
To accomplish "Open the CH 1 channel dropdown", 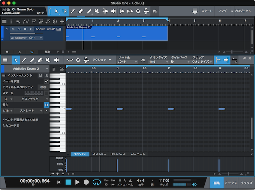I will [x=35, y=38].
